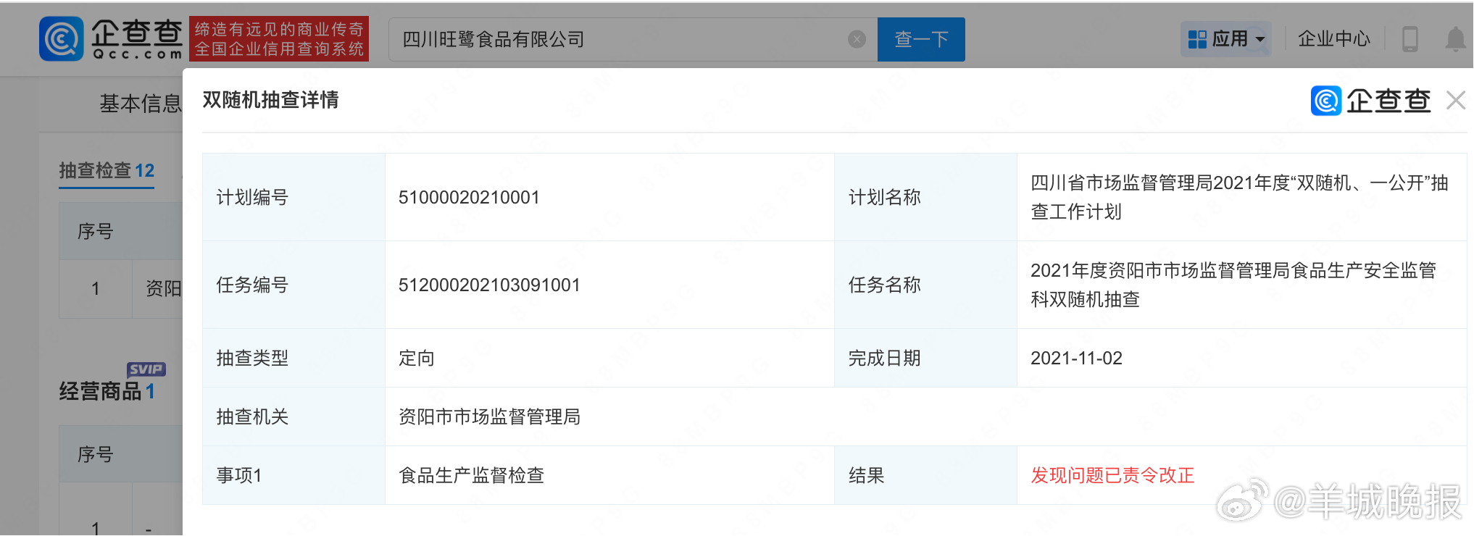Click the 查一下 search button
1474x536 pixels.
point(921,39)
